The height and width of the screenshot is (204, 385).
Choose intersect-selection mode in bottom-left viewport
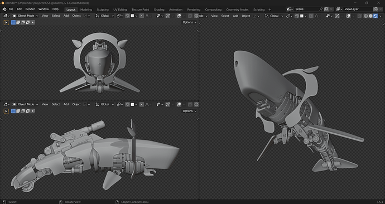click(x=32, y=111)
